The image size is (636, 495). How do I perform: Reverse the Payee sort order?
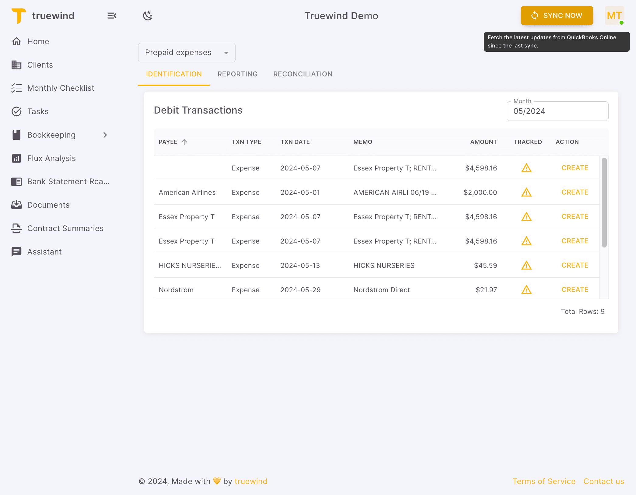pos(184,142)
